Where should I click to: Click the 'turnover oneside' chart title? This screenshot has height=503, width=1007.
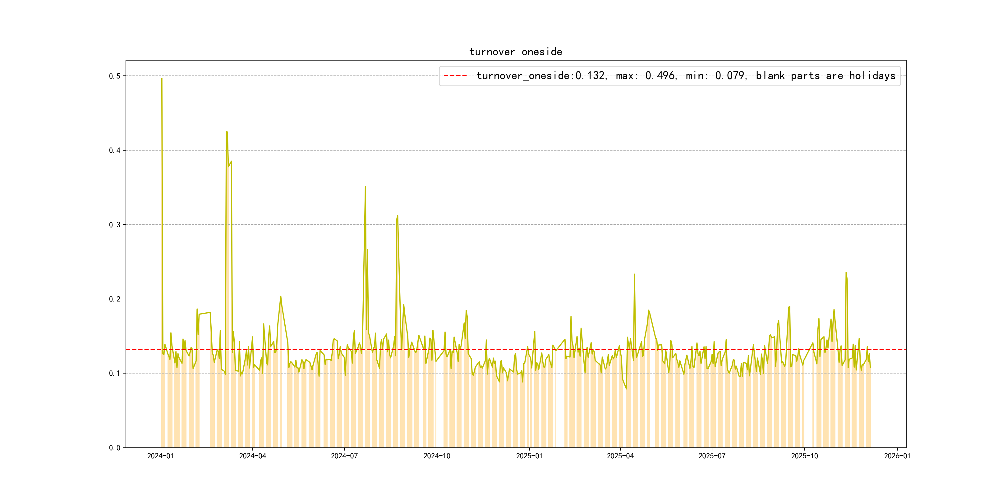[515, 52]
